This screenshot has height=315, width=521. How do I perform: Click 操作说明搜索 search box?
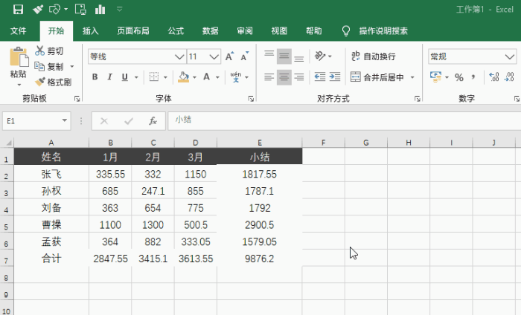(383, 31)
